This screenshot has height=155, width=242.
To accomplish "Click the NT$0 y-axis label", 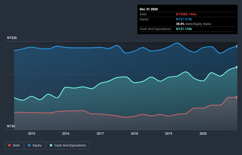I will (11, 126).
